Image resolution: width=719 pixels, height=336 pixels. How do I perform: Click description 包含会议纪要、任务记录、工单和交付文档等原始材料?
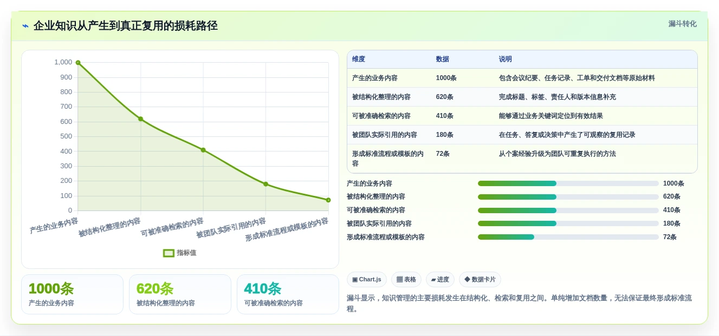click(577, 78)
